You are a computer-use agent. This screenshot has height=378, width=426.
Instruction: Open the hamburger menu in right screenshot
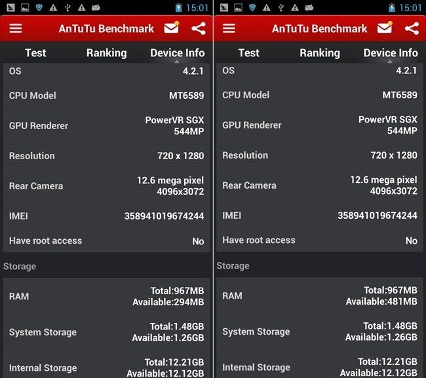(x=229, y=29)
